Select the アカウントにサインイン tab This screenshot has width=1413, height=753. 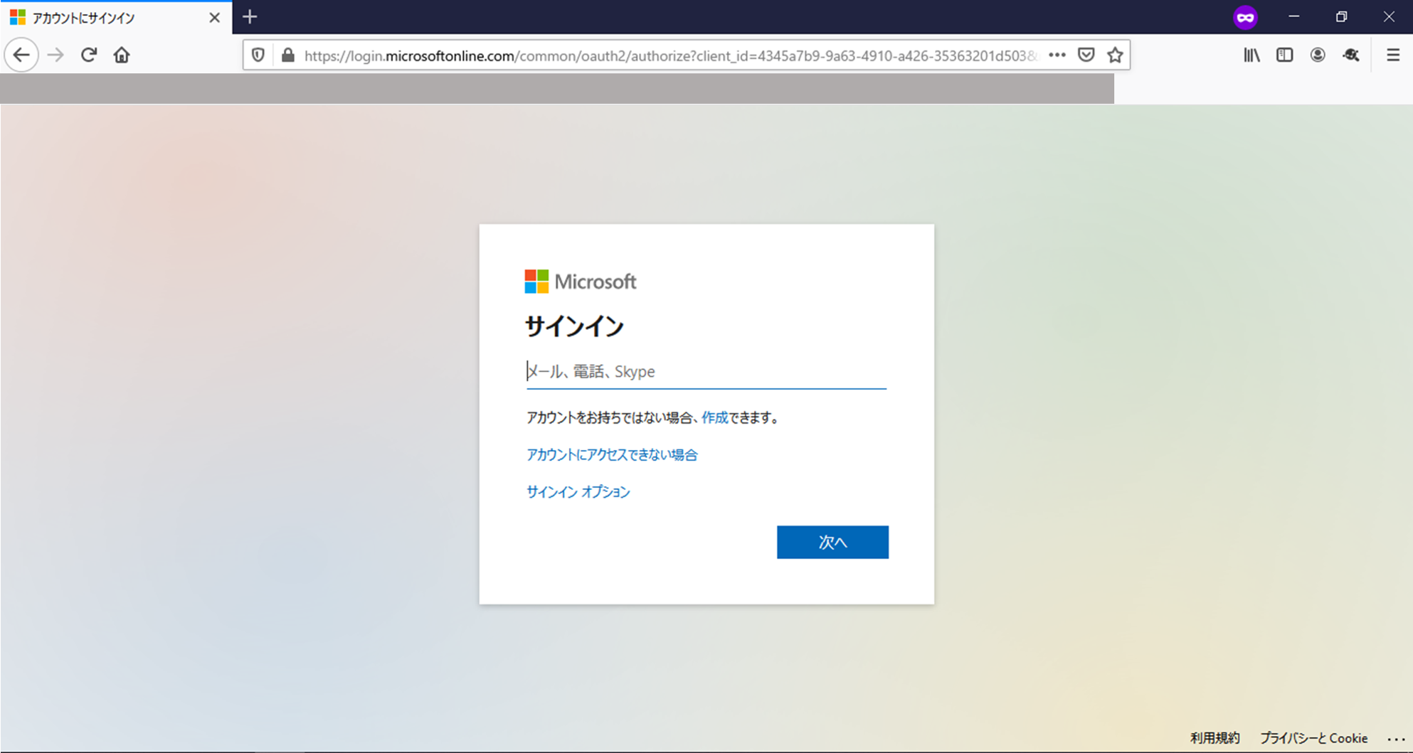coord(116,18)
